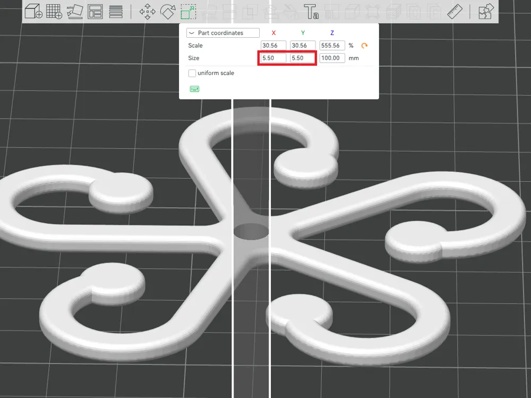Edit the Z size value of 100.00
Screen dimensions: 531x398
click(x=332, y=58)
